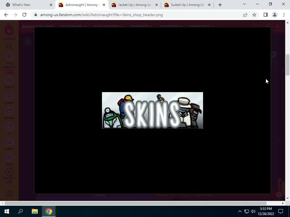290x217 pixels.
Task: Click the SKINS shop header image
Action: (x=152, y=110)
